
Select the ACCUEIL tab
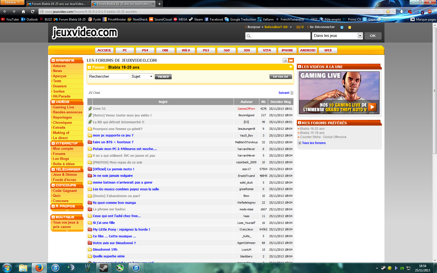104,50
